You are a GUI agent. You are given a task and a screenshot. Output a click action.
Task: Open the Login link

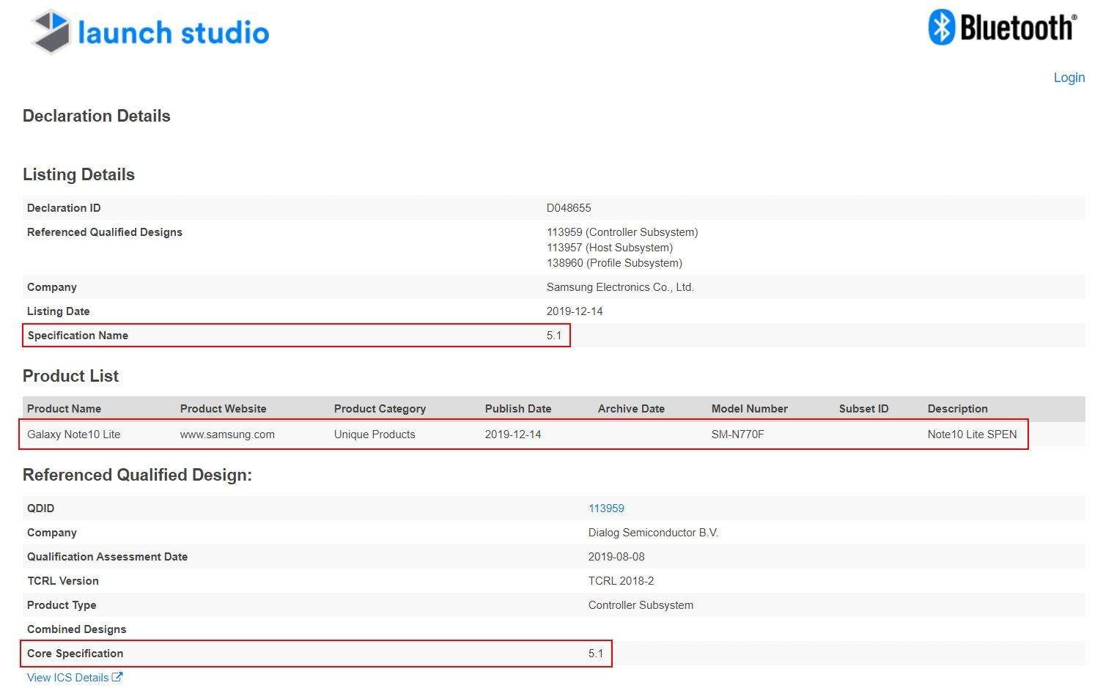(x=1069, y=78)
